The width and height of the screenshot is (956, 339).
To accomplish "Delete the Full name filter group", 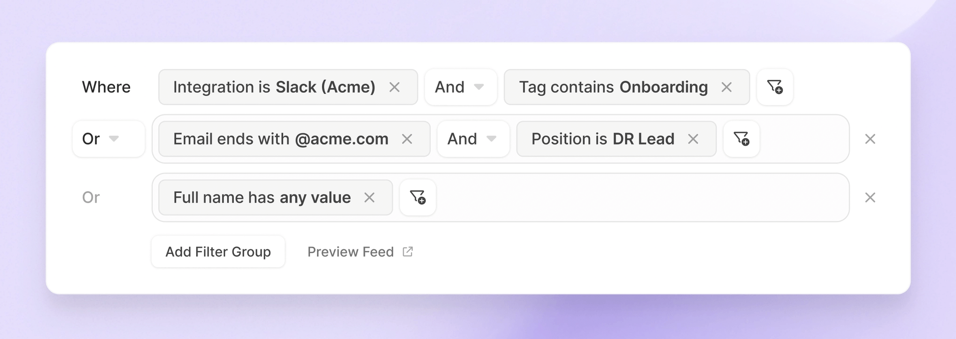I will click(870, 198).
